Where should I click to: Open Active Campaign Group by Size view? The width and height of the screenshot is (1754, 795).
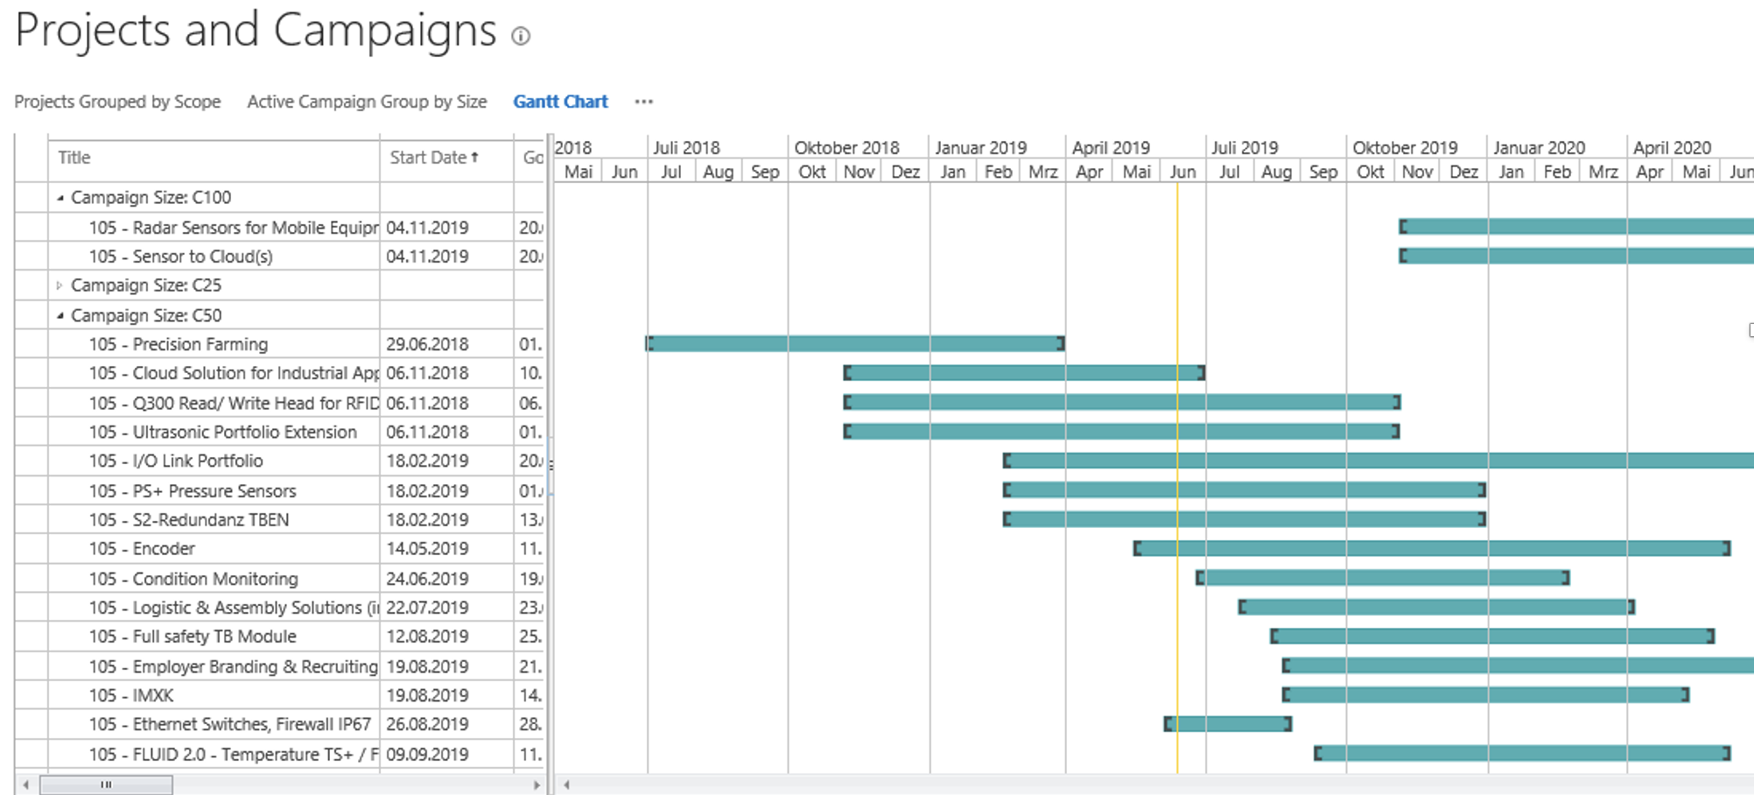pos(367,102)
